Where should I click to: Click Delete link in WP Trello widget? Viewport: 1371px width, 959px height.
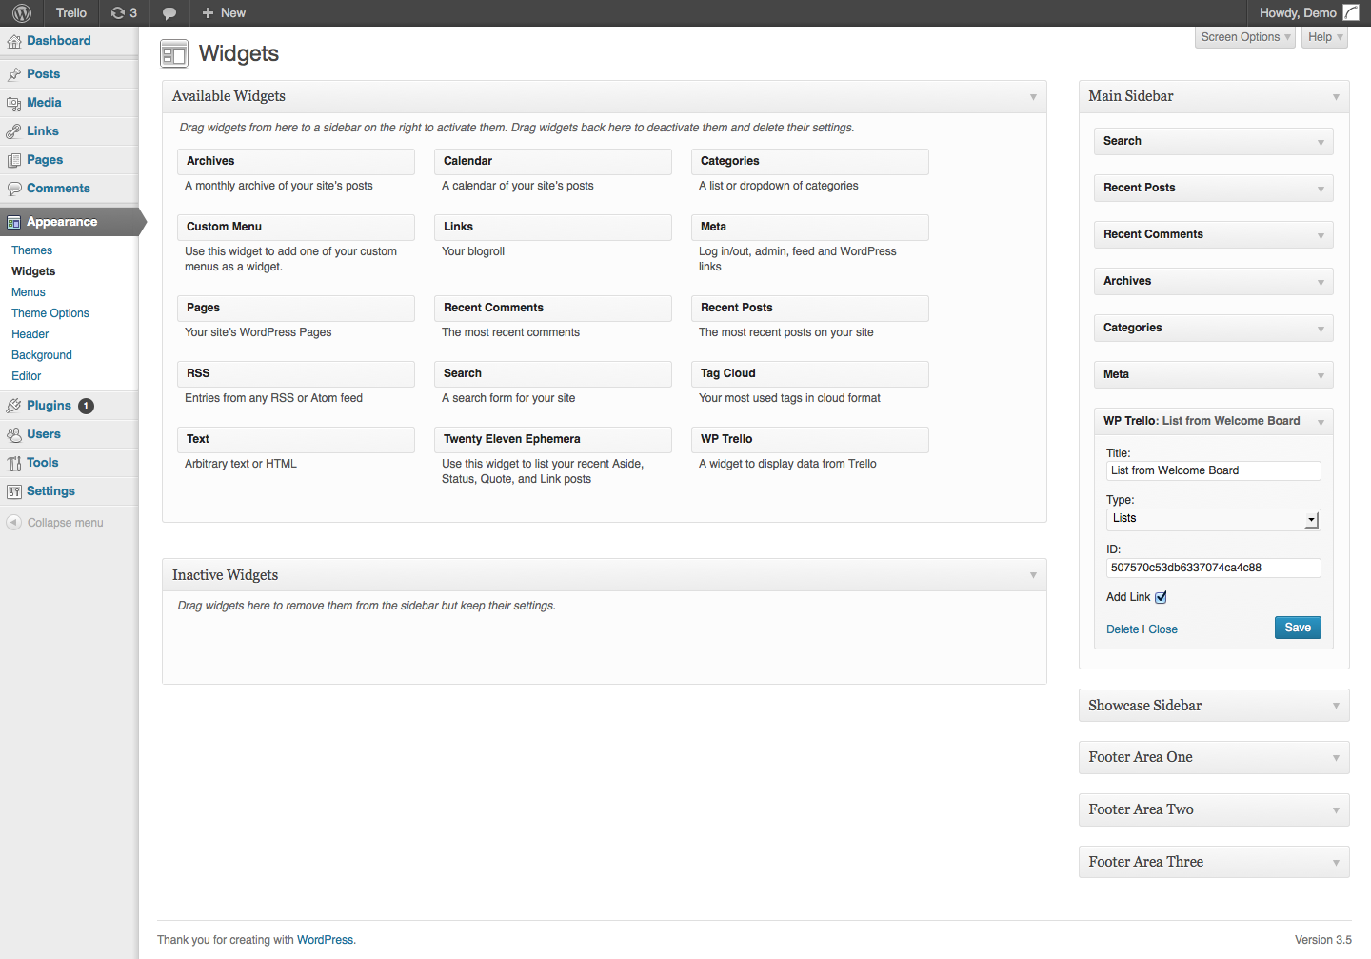(x=1123, y=629)
